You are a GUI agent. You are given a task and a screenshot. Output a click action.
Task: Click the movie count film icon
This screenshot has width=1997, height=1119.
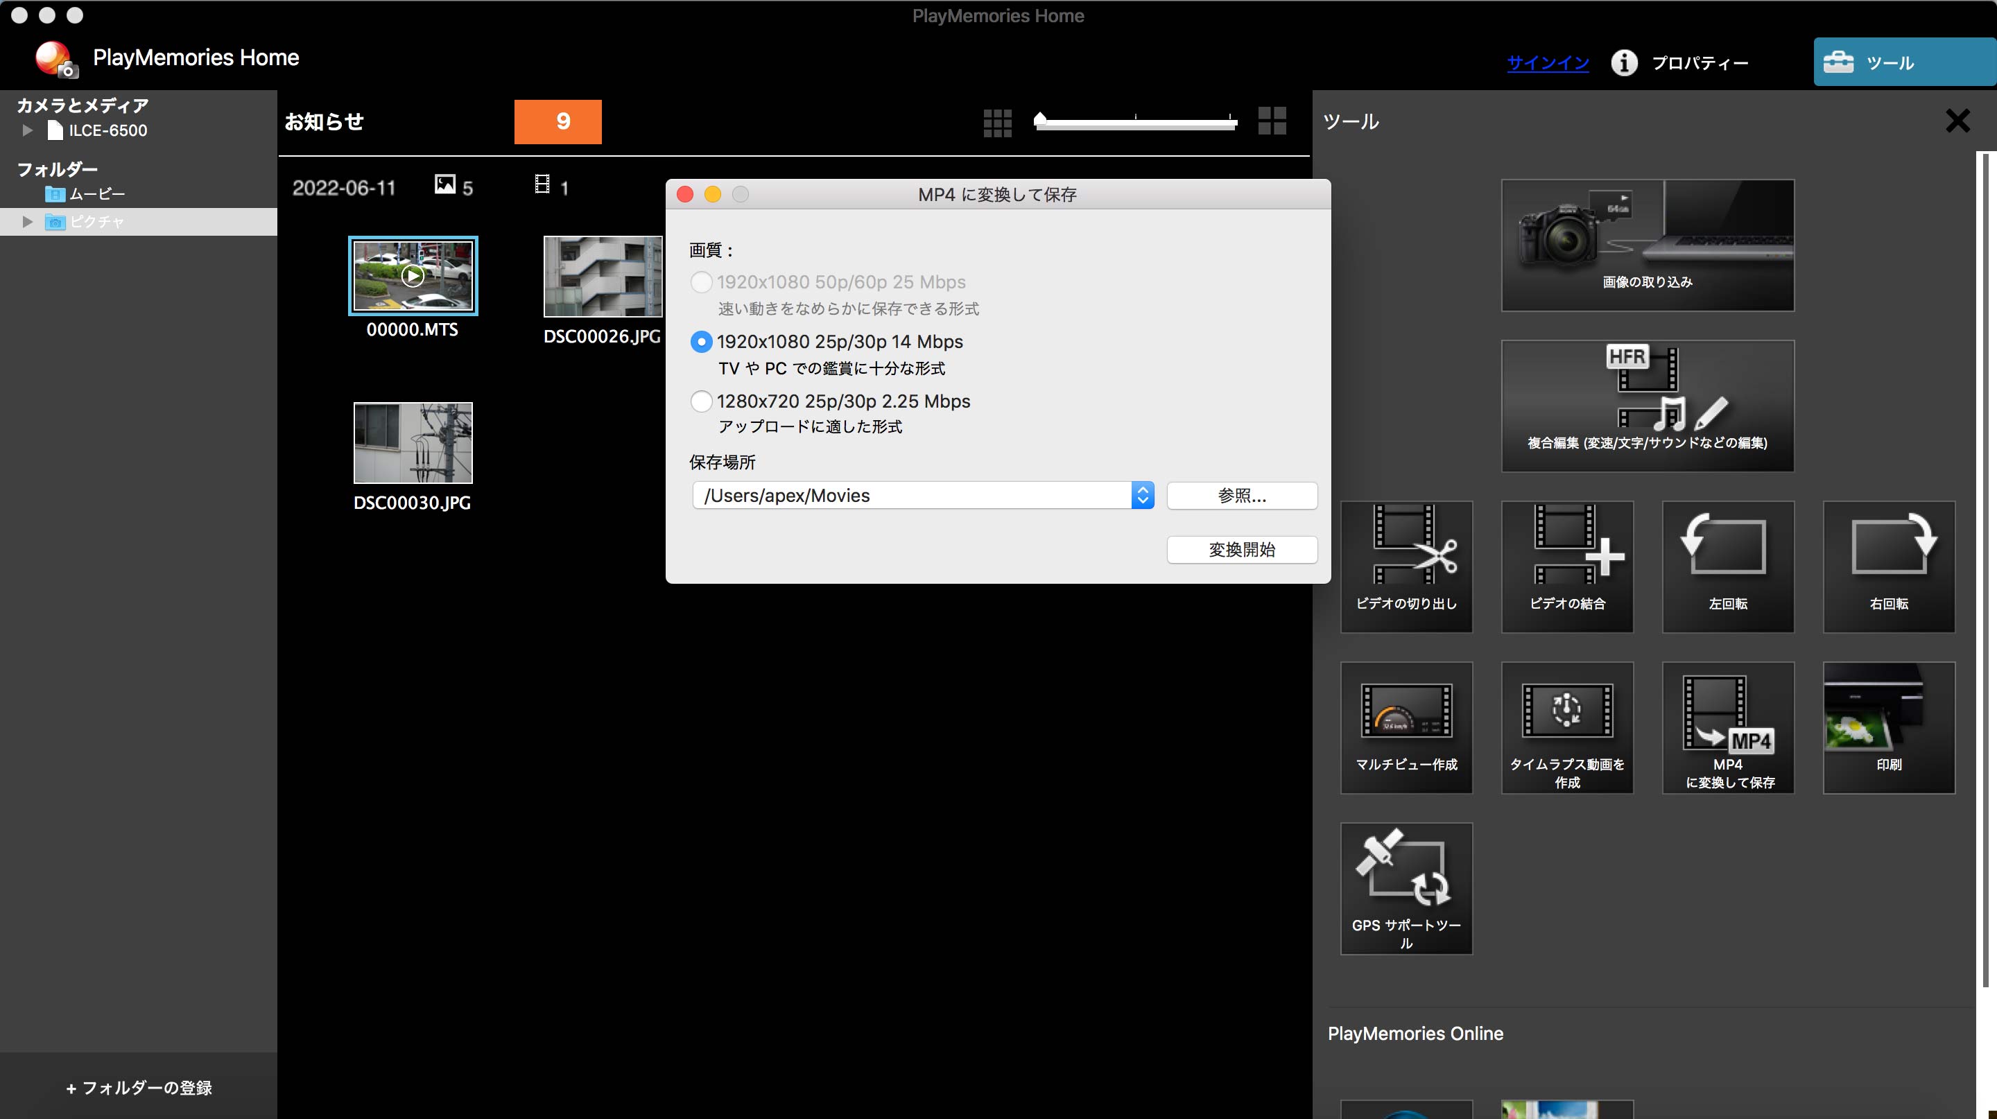(542, 184)
